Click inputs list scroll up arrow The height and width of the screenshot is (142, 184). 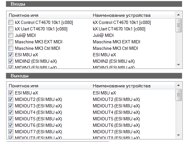click(178, 15)
